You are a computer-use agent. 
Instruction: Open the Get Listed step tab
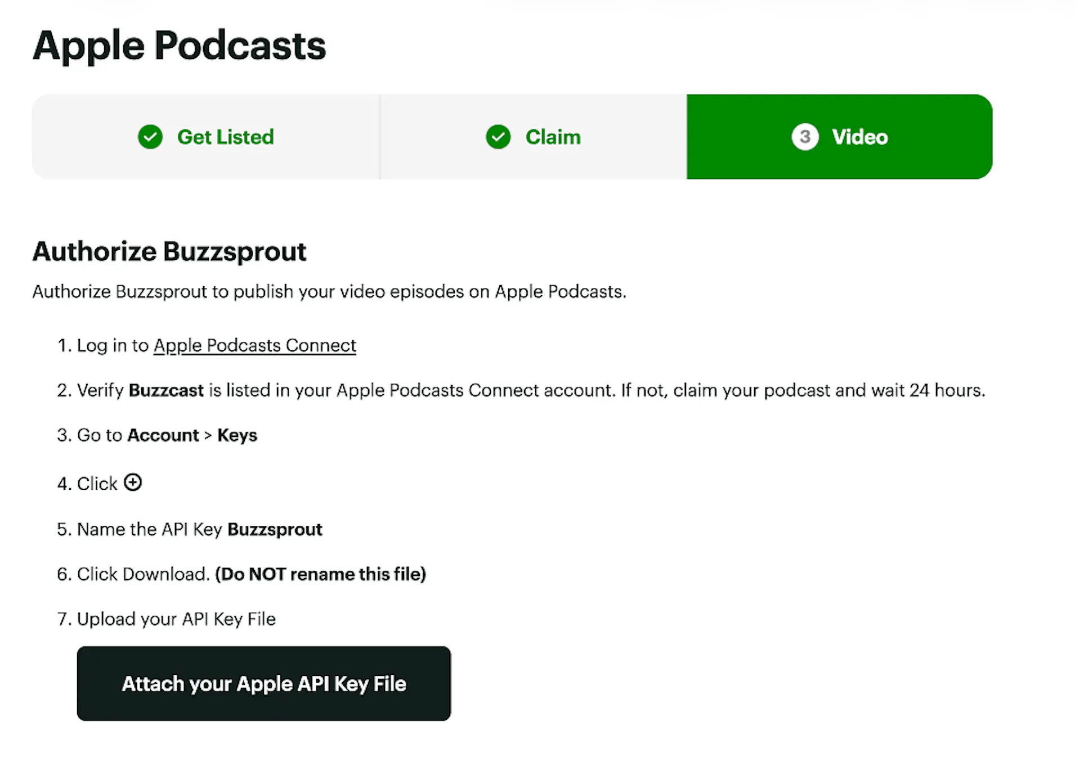206,137
